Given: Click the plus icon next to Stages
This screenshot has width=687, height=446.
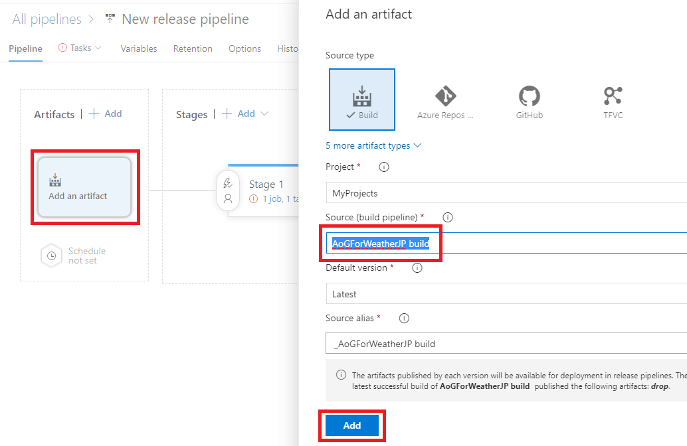Looking at the screenshot, I should [x=227, y=113].
